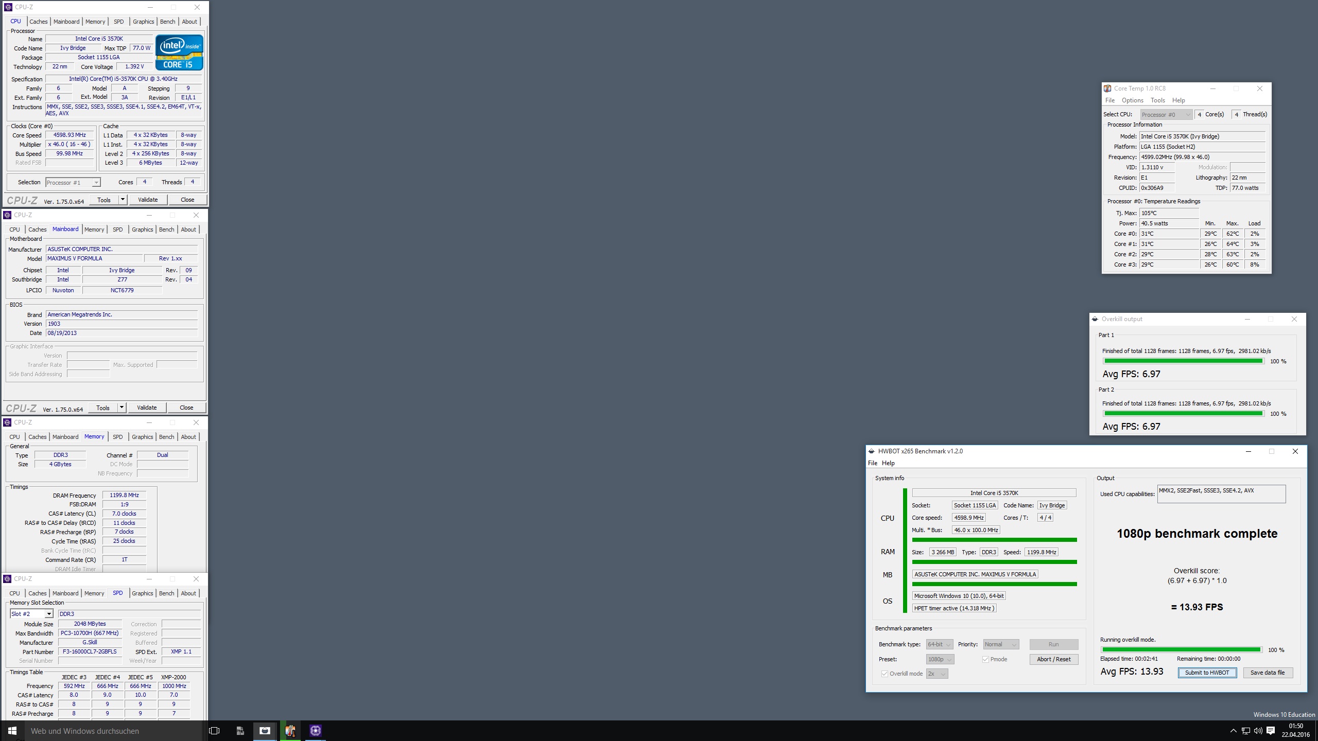1318x741 pixels.
Task: Open Slot #2 memory slot dropdown
Action: click(31, 614)
